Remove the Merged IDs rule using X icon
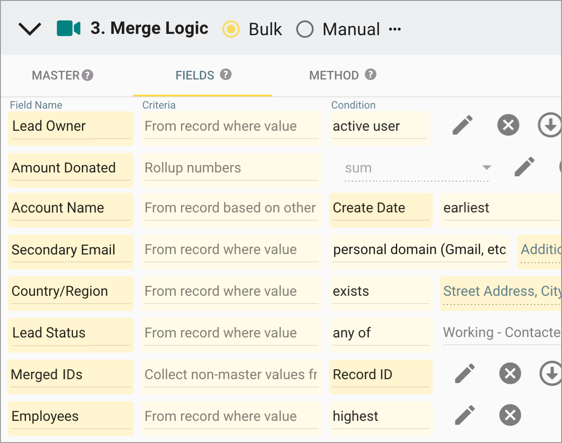The image size is (562, 443). coord(510,374)
